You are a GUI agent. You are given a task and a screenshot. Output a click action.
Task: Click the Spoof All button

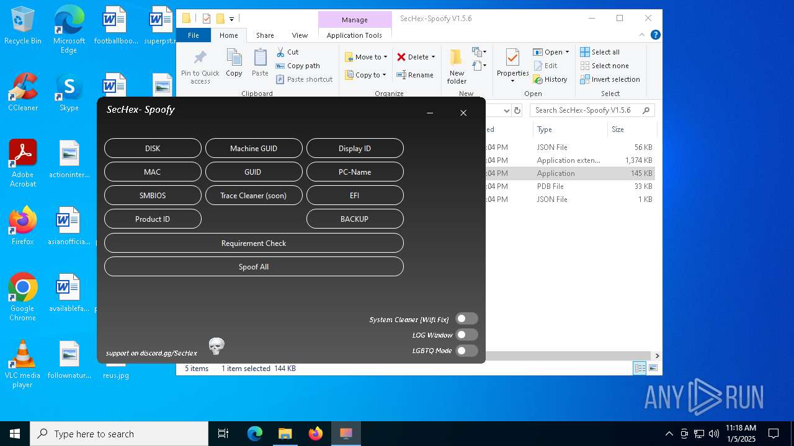[254, 266]
